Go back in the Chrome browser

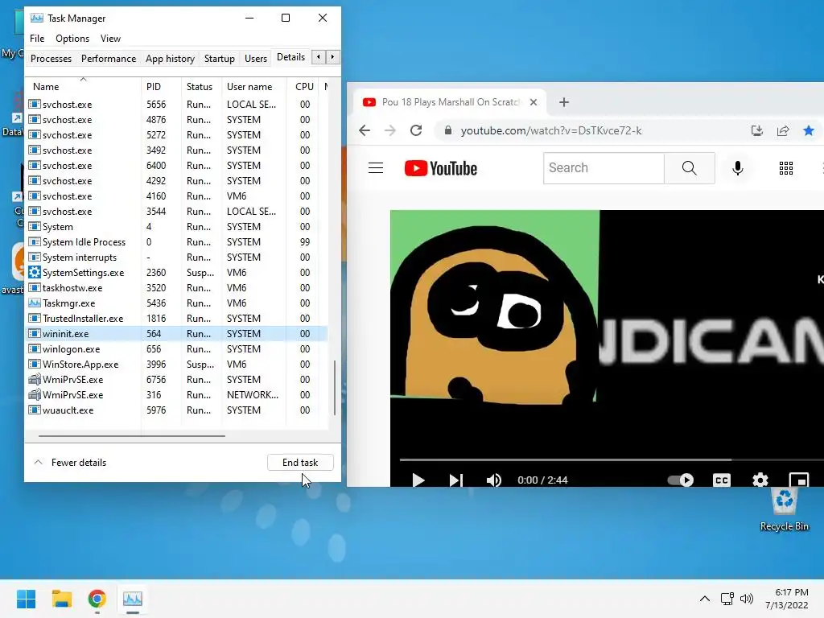[365, 130]
